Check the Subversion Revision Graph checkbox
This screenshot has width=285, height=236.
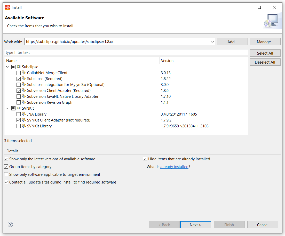(19, 102)
